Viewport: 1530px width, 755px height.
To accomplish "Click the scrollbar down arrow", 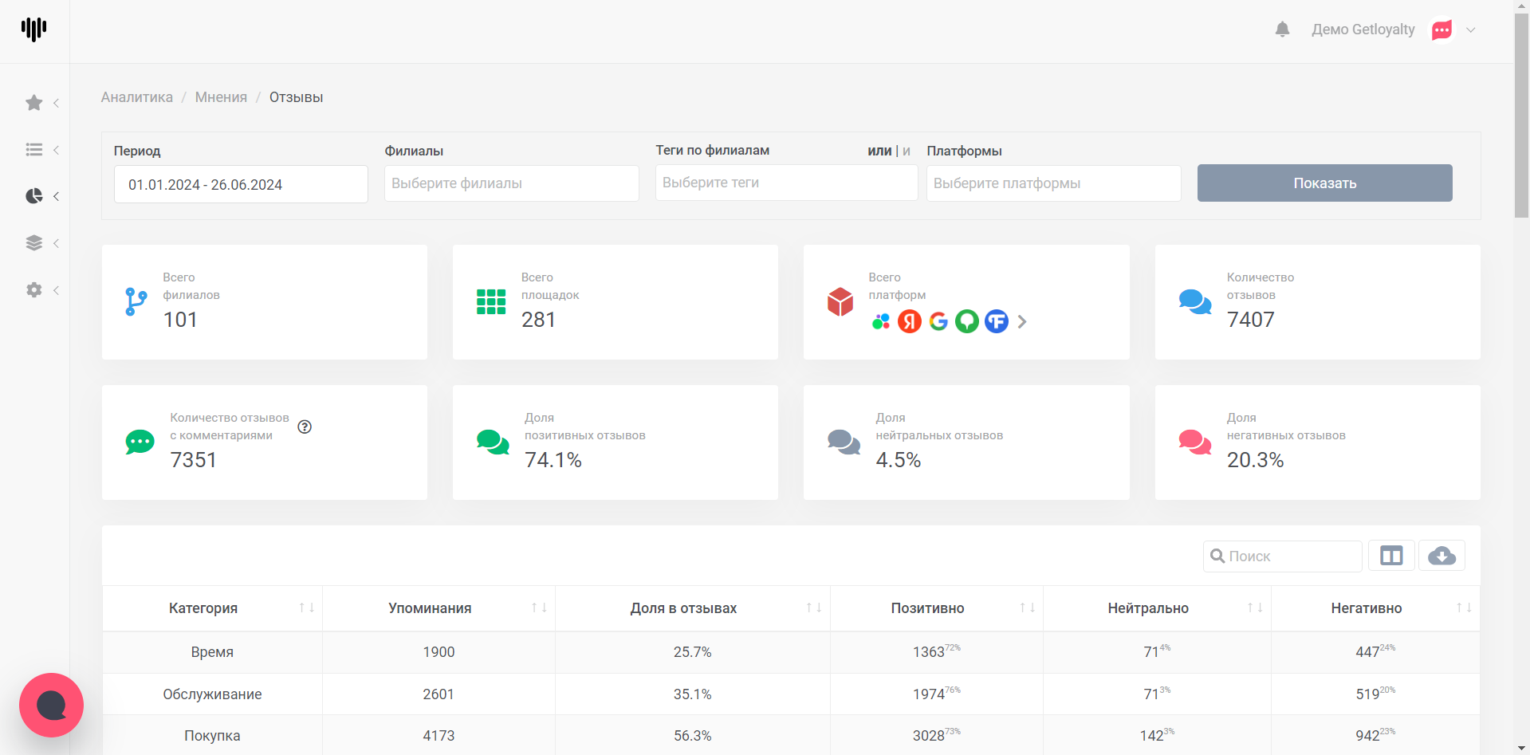I will pos(1521,748).
